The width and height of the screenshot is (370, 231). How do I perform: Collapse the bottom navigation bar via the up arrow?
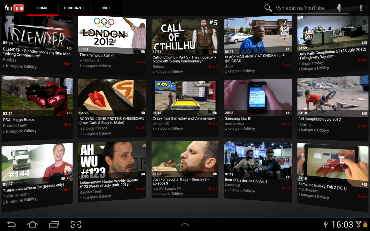pyautogui.click(x=185, y=224)
